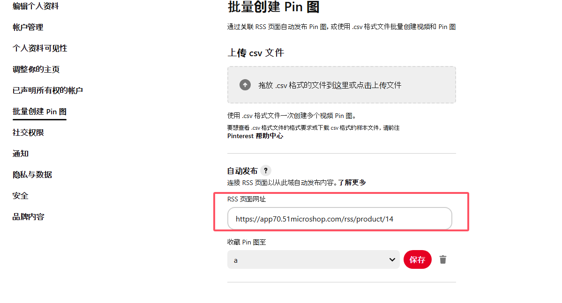Click the Pinterest 帮助中心 link
562x303 pixels.
click(255, 136)
